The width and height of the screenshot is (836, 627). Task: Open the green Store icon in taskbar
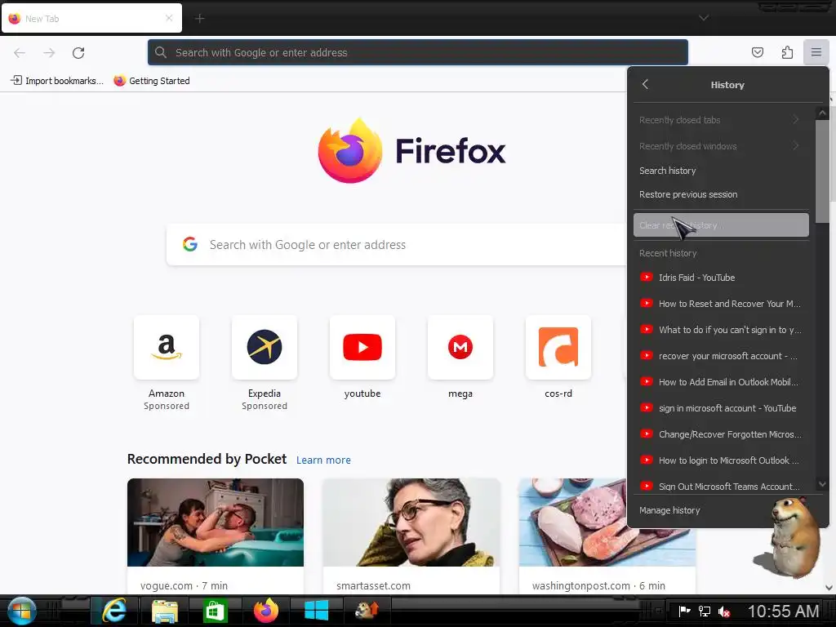point(216,611)
